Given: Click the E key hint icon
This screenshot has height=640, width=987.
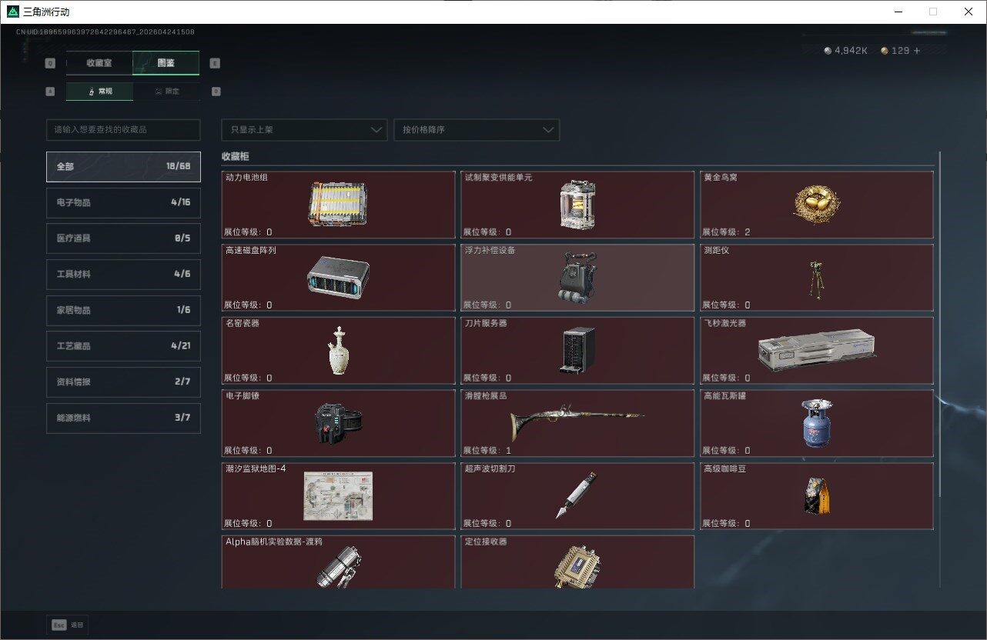Looking at the screenshot, I should [x=215, y=64].
